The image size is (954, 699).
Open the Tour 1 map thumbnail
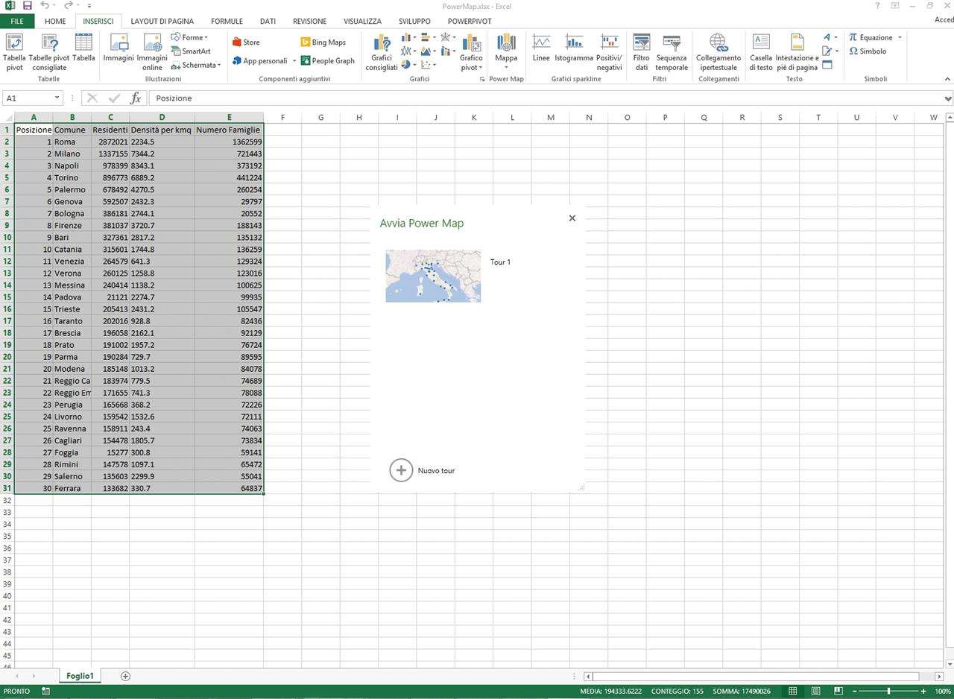433,276
